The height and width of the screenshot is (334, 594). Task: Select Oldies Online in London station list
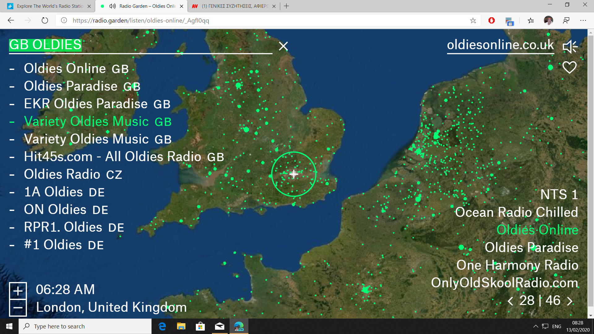point(537,230)
